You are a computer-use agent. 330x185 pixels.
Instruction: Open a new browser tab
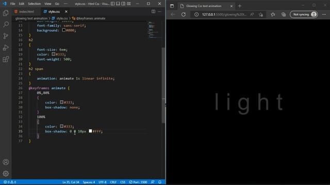tap(240, 6)
